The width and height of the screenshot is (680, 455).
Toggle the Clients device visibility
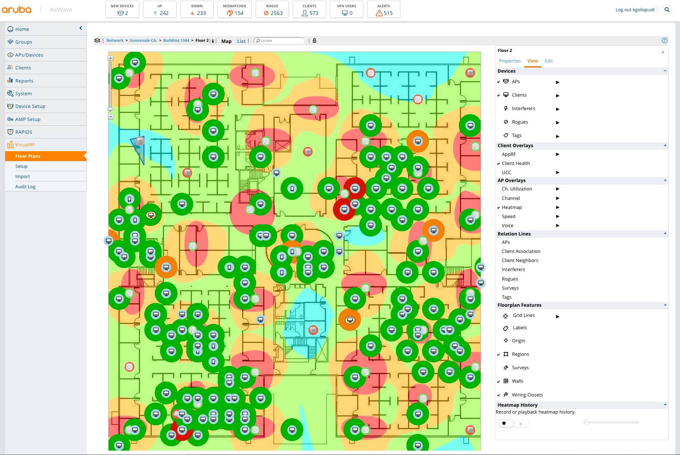(519, 95)
